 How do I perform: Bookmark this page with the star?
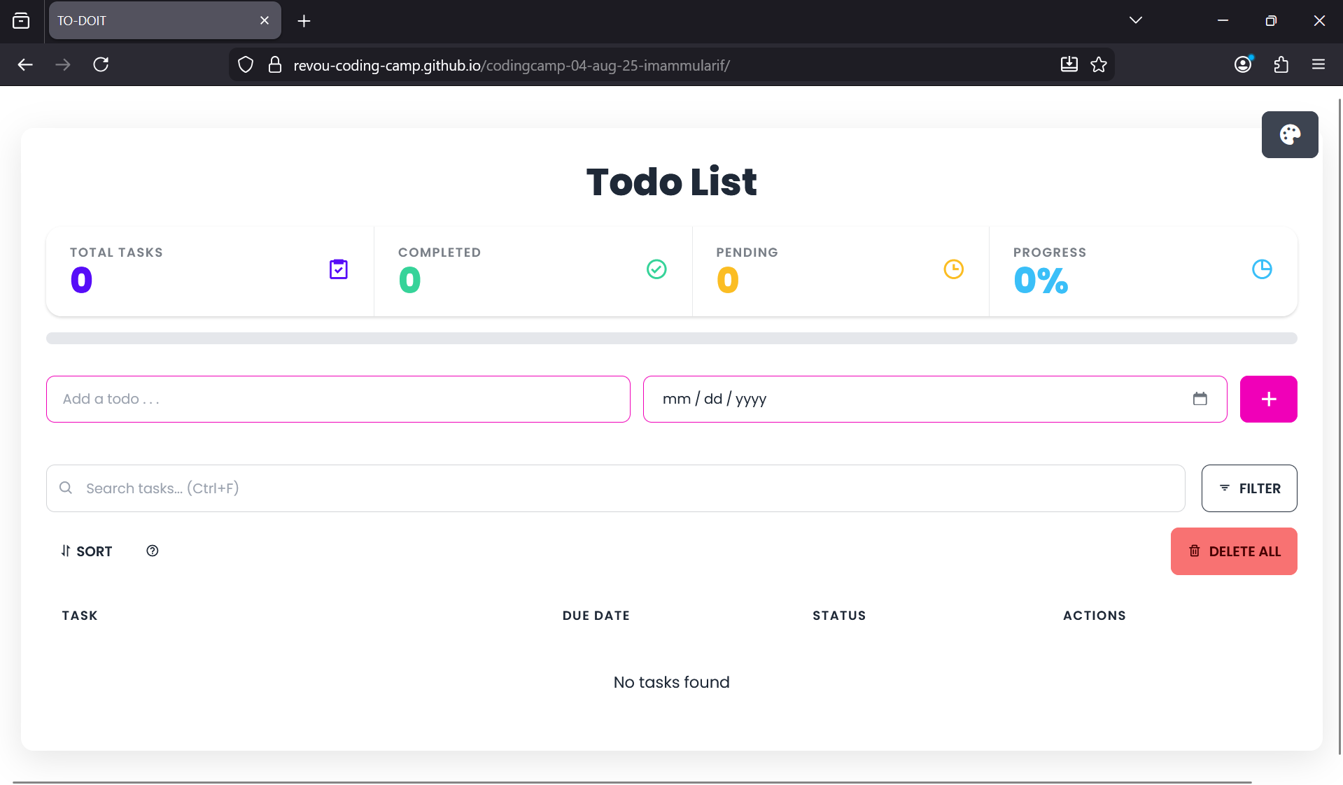pyautogui.click(x=1099, y=65)
